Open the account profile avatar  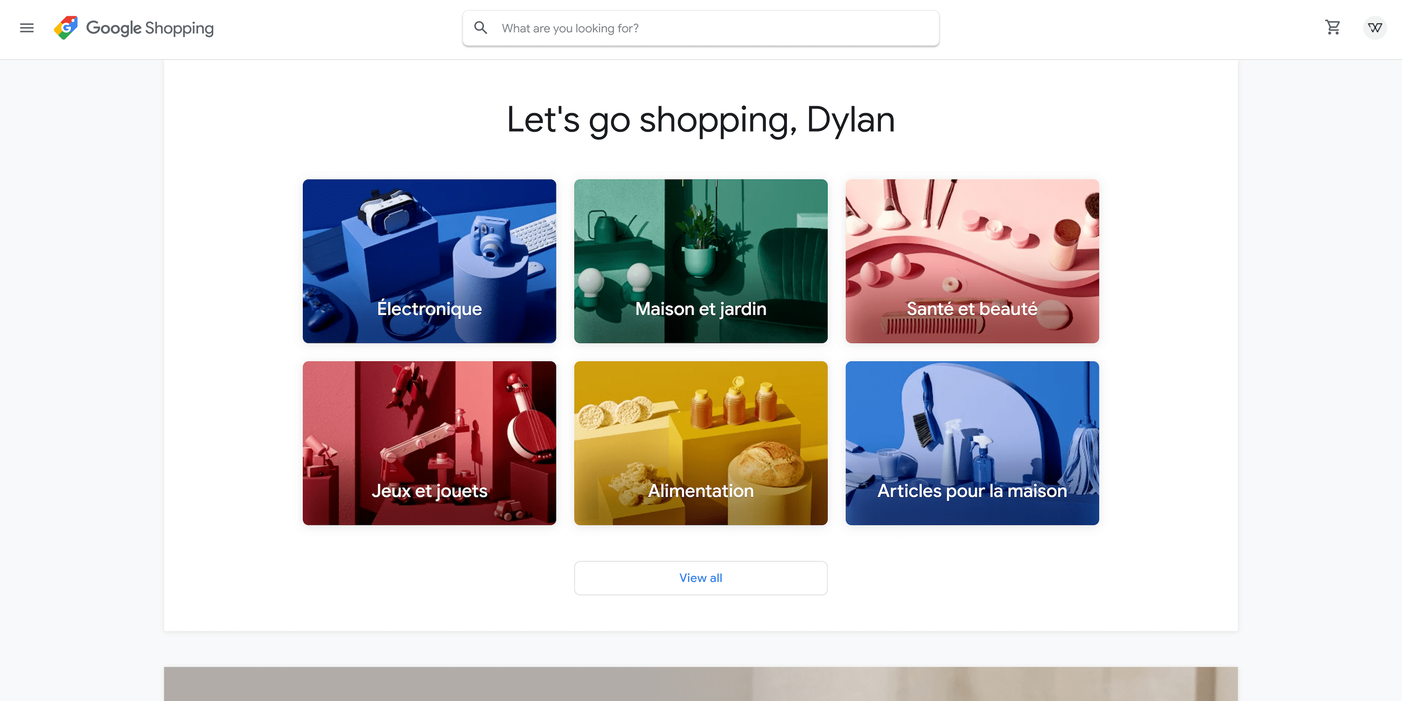pos(1375,28)
